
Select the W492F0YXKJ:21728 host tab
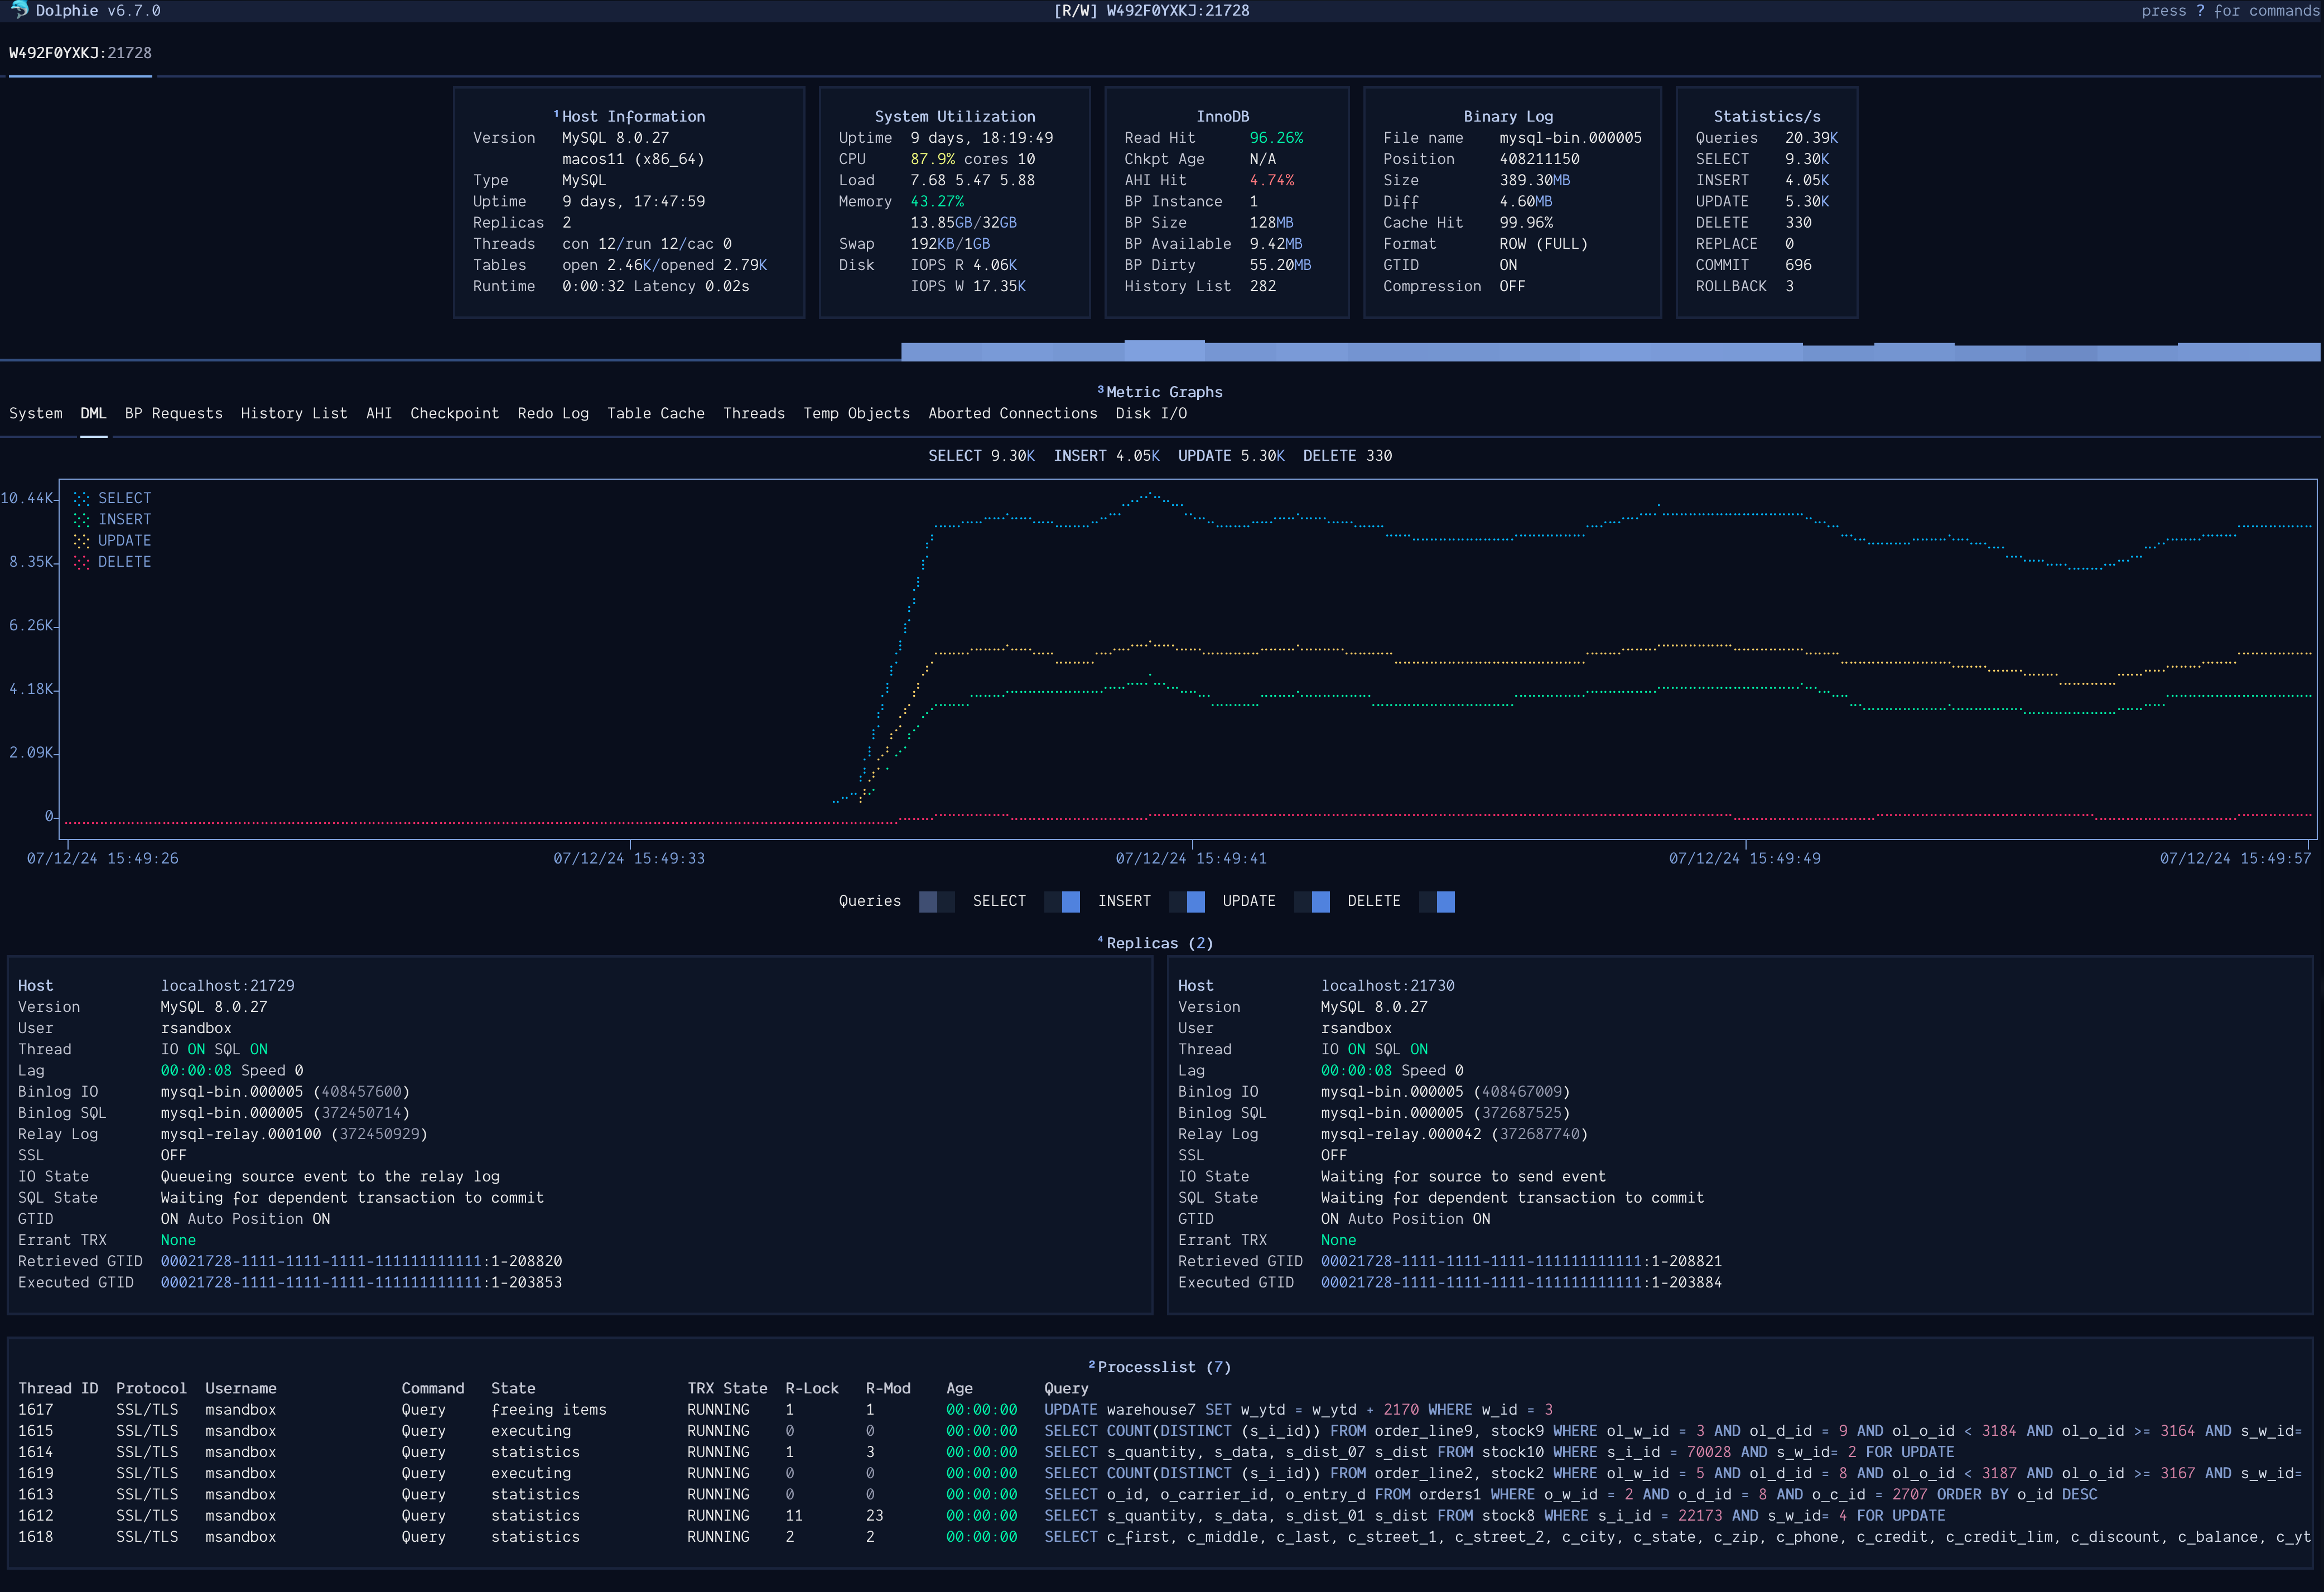[79, 52]
